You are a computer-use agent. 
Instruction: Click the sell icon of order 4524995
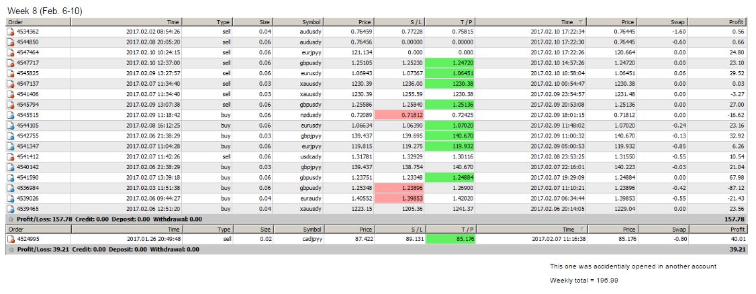11,239
